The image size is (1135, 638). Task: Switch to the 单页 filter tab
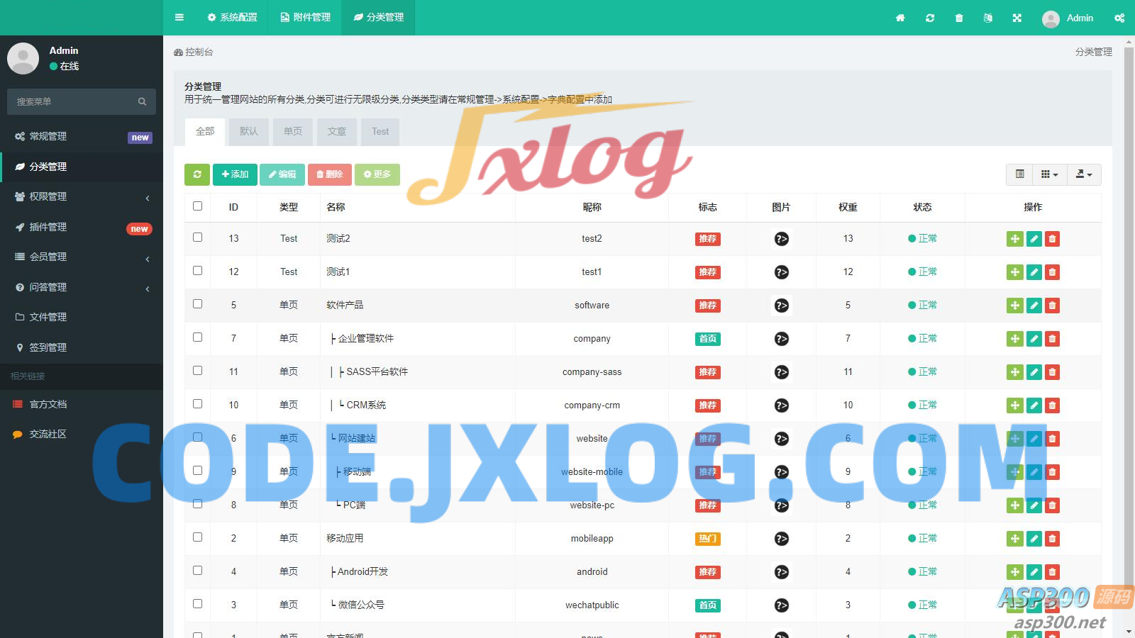click(293, 132)
